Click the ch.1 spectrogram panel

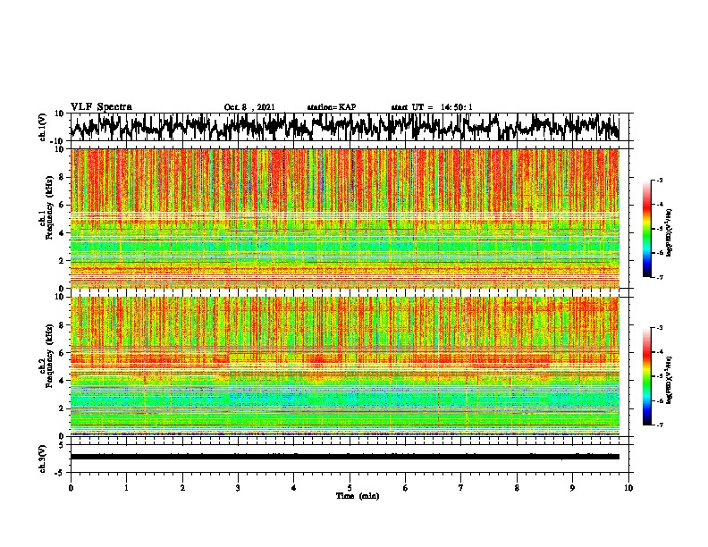(345, 218)
